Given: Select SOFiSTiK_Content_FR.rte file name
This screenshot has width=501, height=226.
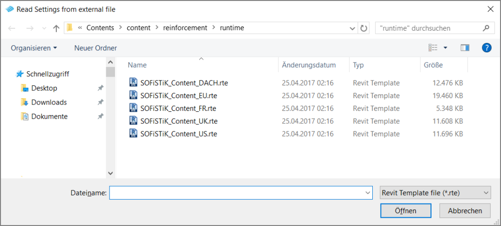Looking at the screenshot, I should click(x=178, y=108).
